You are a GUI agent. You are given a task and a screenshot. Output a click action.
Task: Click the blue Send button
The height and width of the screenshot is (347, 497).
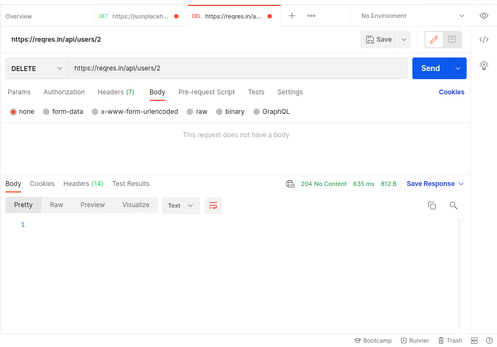coord(430,68)
